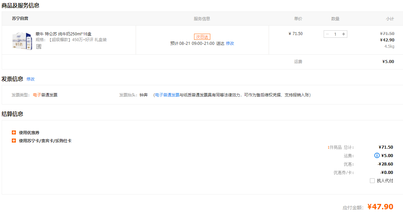Click the small badge icon under the product spec

coord(39,47)
